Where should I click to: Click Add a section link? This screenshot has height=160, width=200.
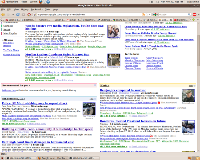9,90
